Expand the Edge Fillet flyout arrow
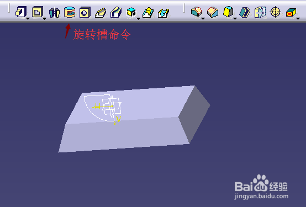This screenshot has width=306, height=207. tap(203, 19)
